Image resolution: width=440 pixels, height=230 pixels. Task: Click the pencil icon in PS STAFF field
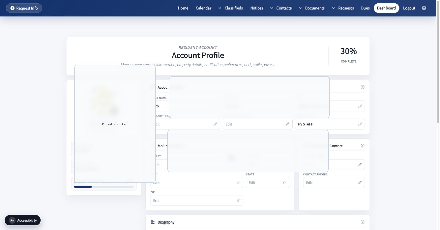(360, 124)
